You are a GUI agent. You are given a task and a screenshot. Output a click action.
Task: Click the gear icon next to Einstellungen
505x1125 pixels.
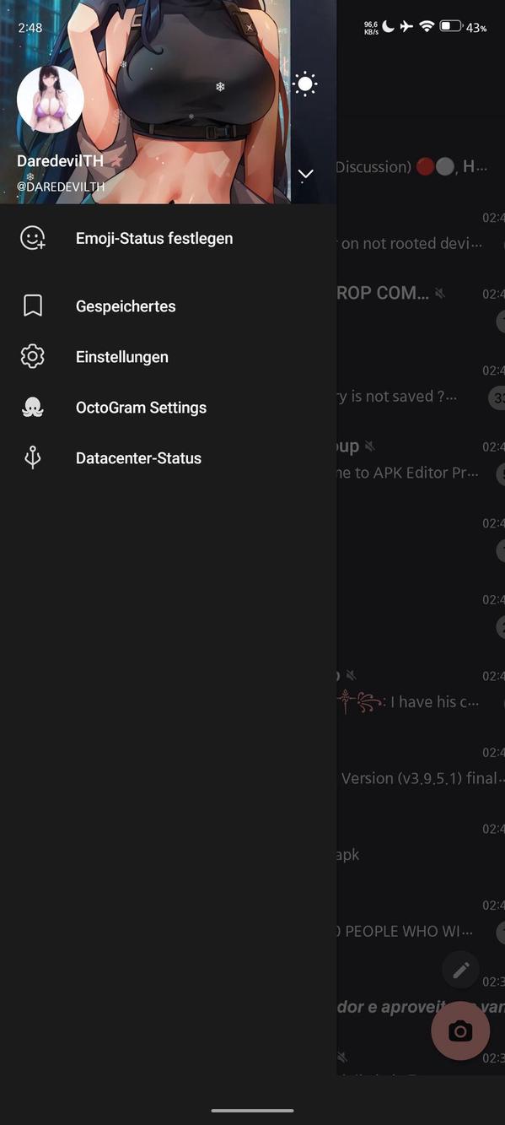32,356
